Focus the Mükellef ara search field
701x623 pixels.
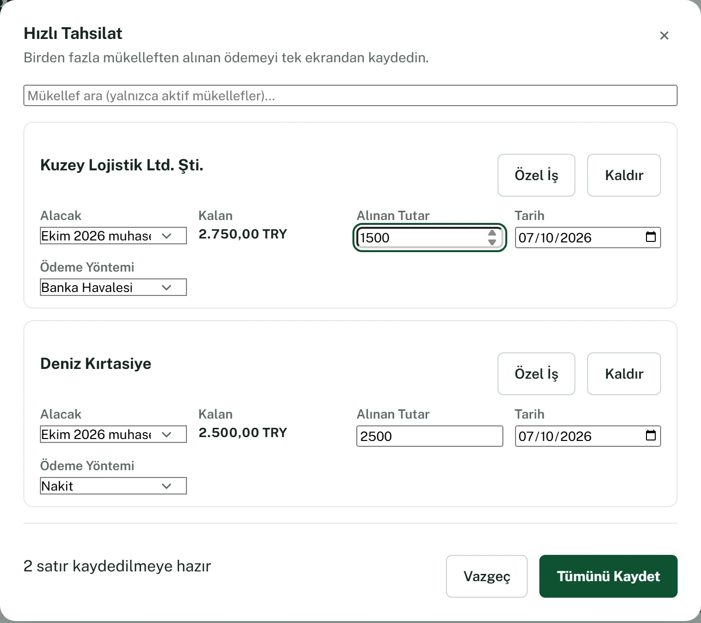coord(350,95)
